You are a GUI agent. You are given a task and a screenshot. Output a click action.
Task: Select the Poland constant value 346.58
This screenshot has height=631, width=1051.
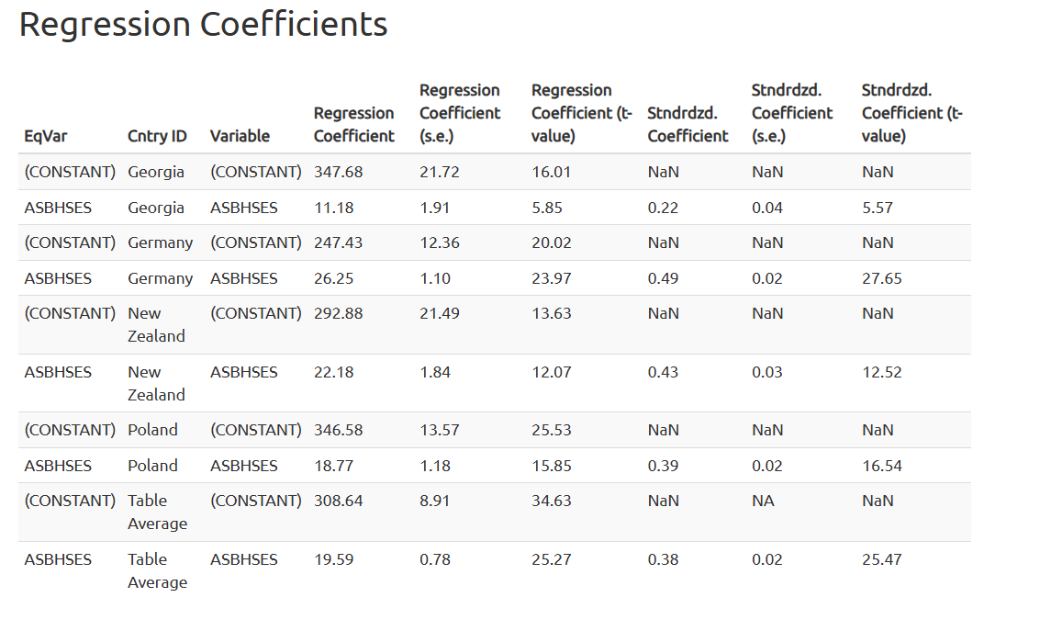point(338,430)
